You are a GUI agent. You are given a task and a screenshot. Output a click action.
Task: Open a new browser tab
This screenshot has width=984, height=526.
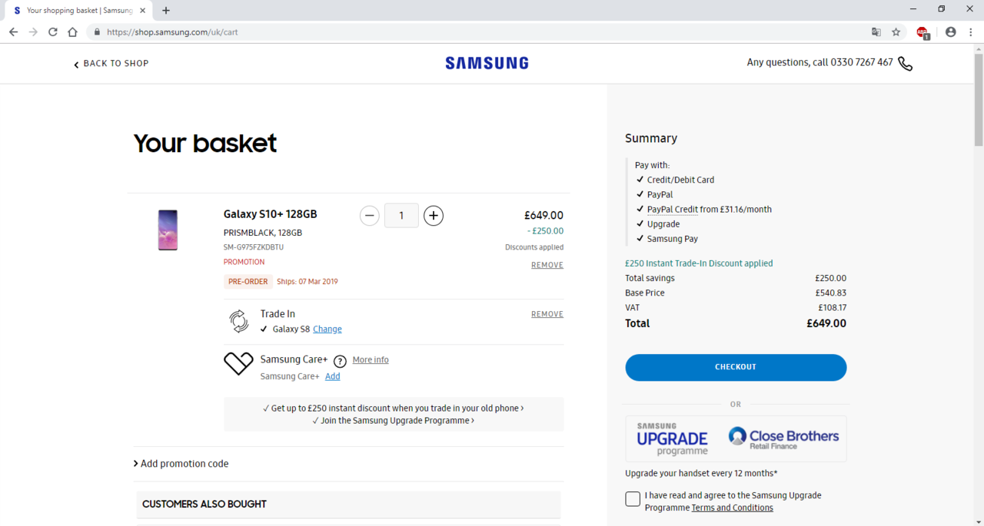[x=166, y=11]
